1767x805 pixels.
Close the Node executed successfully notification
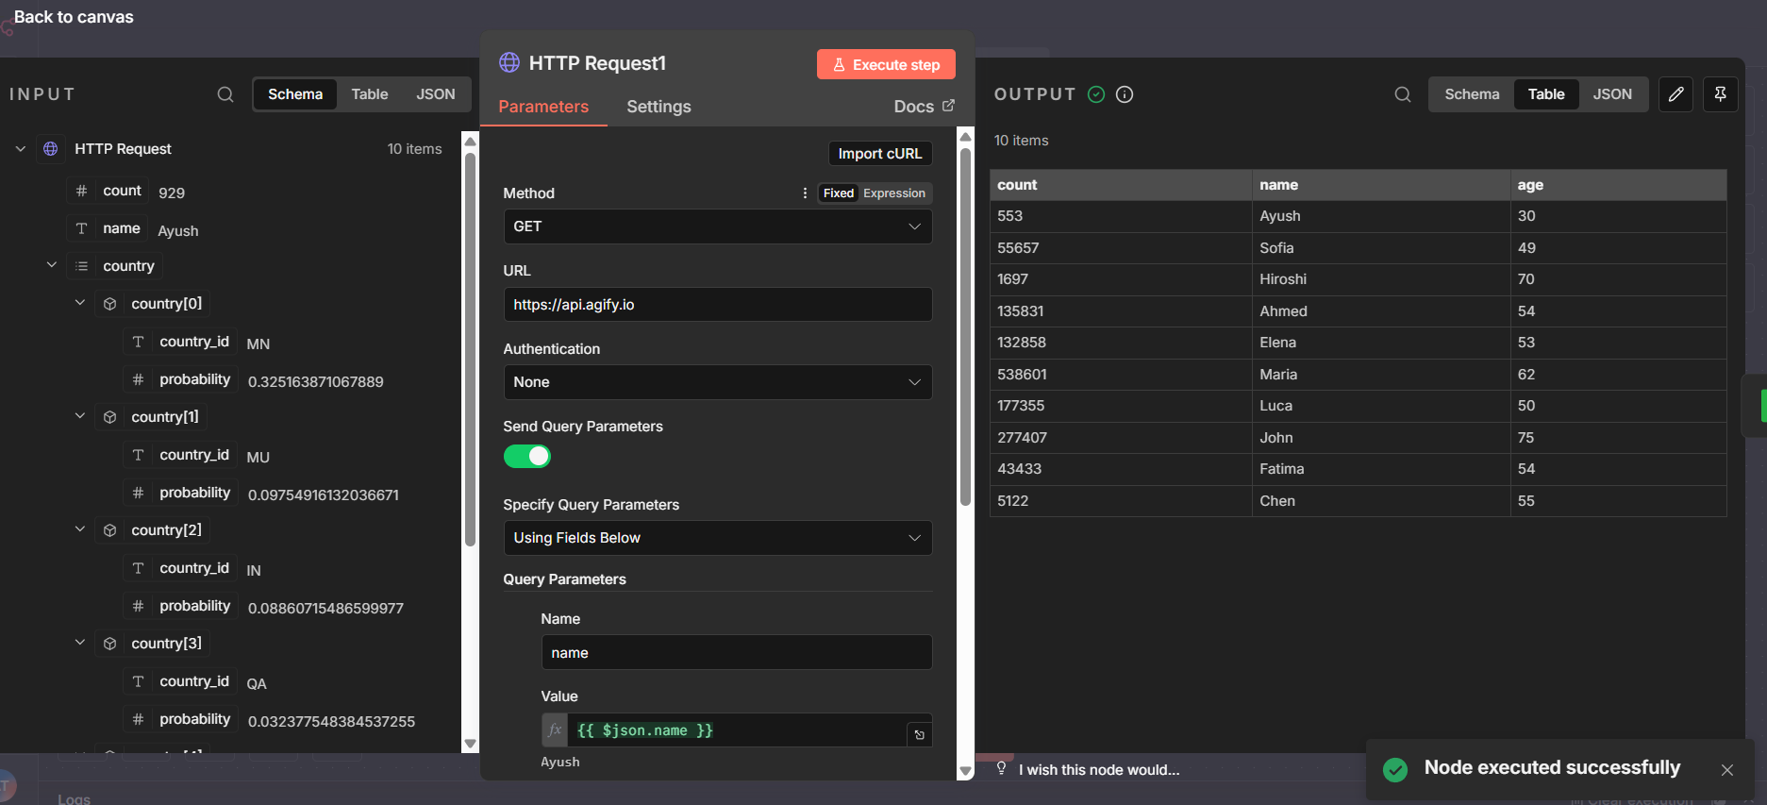tap(1727, 770)
